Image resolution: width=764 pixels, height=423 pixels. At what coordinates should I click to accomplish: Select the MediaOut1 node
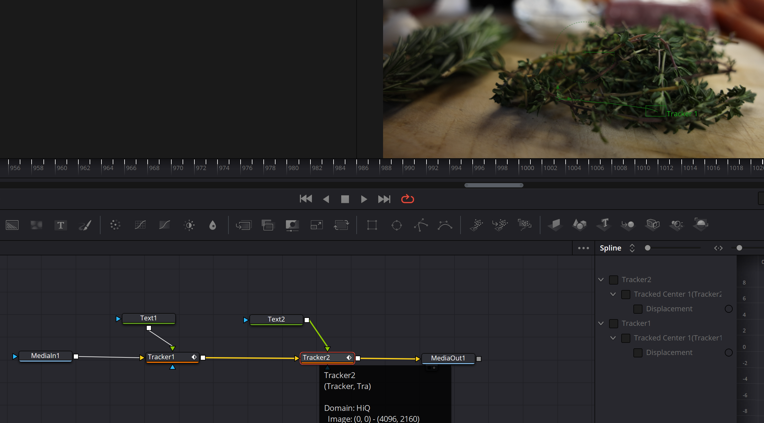[448, 358]
